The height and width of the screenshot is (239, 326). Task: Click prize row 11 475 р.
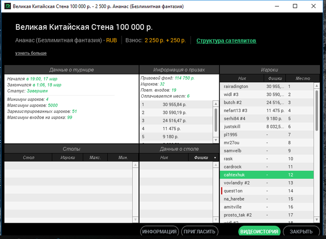pos(177,128)
